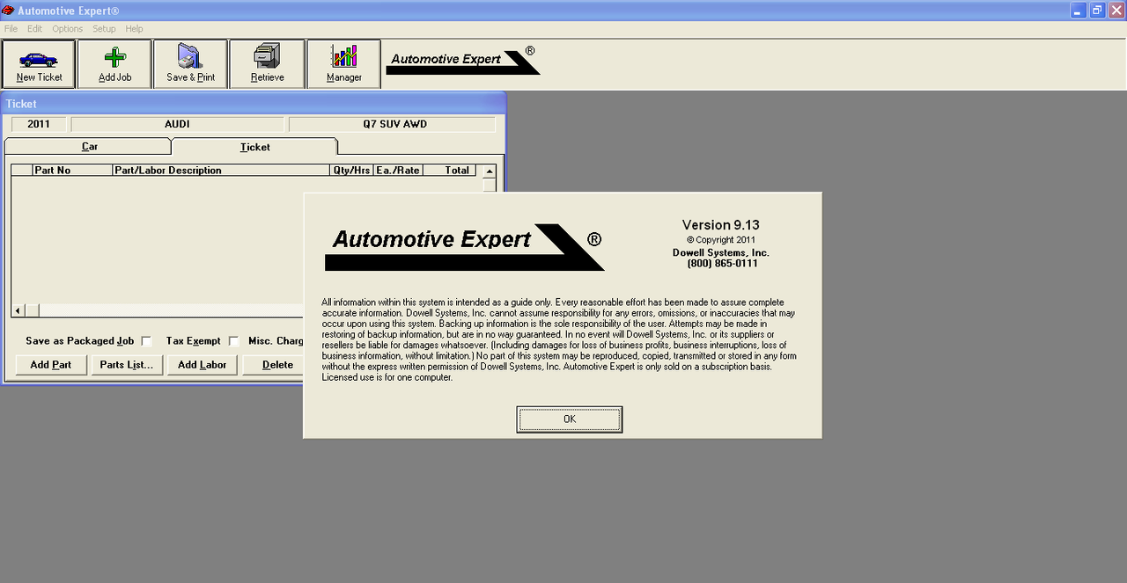Open the Help menu
The width and height of the screenshot is (1127, 583).
tap(134, 29)
